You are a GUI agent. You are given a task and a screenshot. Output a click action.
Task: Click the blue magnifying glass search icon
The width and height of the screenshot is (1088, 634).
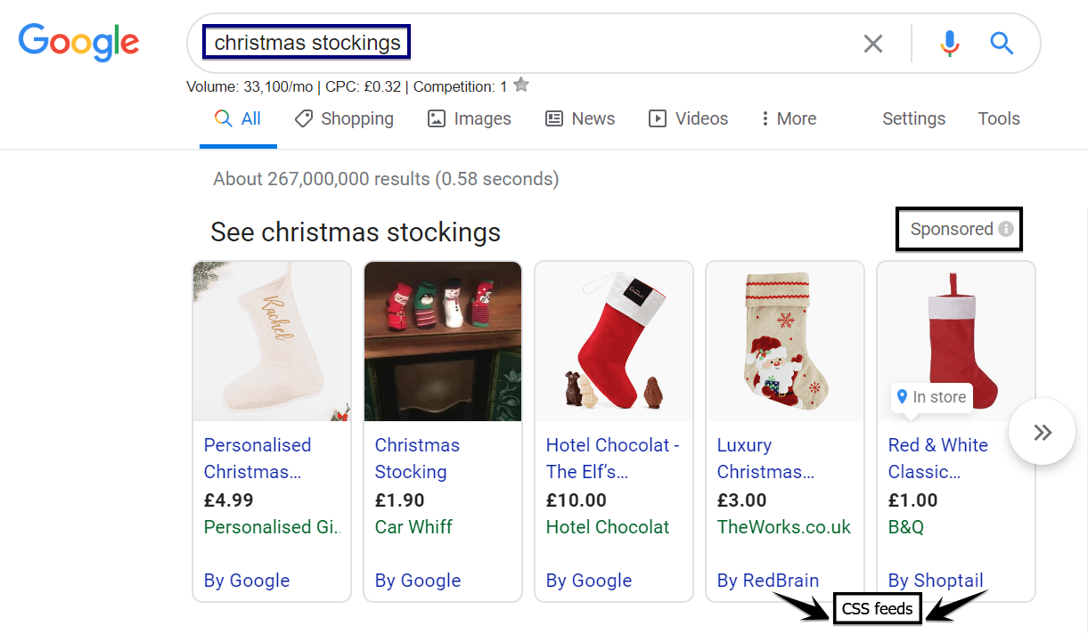click(1002, 44)
